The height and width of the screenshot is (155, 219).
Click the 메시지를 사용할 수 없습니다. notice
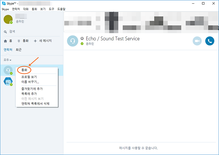138,148
